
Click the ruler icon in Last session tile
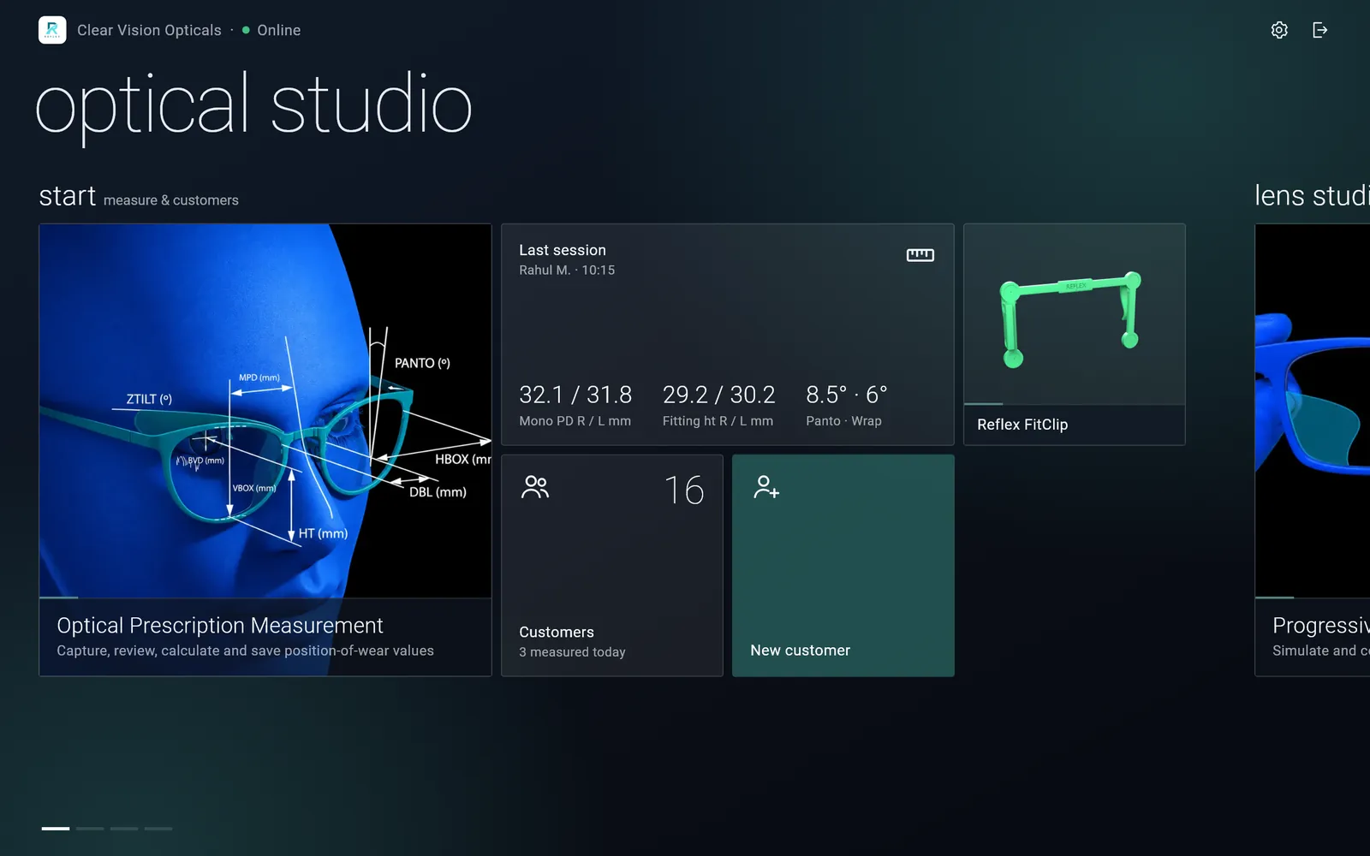click(x=920, y=254)
